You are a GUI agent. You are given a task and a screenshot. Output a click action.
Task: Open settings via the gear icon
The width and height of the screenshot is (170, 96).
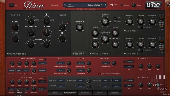(x=168, y=5)
